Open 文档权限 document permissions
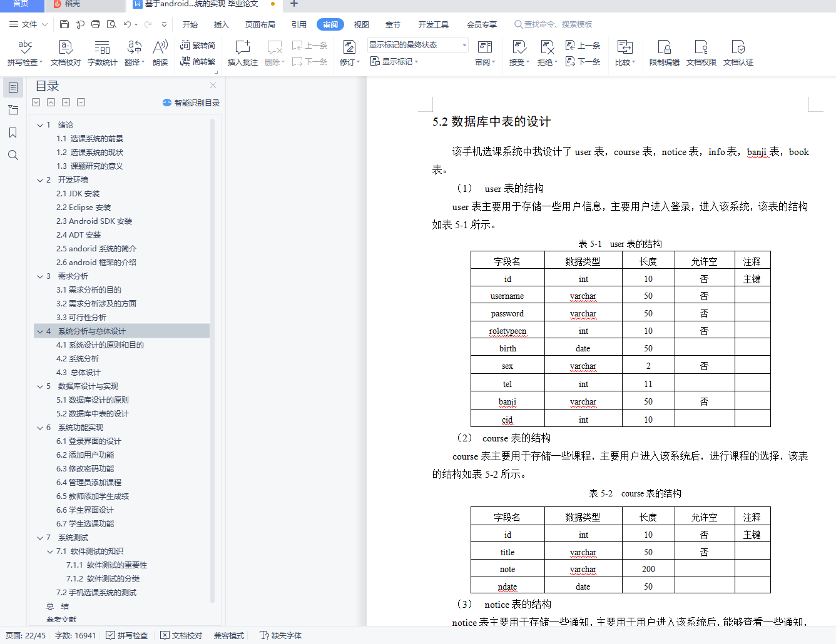 pos(701,53)
